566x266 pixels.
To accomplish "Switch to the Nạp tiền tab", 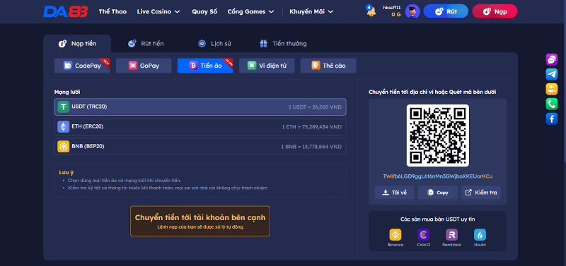I will (77, 44).
